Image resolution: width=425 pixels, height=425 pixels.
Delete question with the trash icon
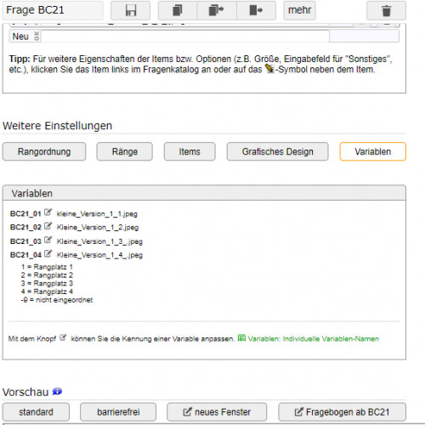coord(386,10)
